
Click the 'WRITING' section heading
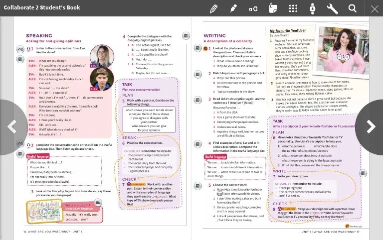215,36
